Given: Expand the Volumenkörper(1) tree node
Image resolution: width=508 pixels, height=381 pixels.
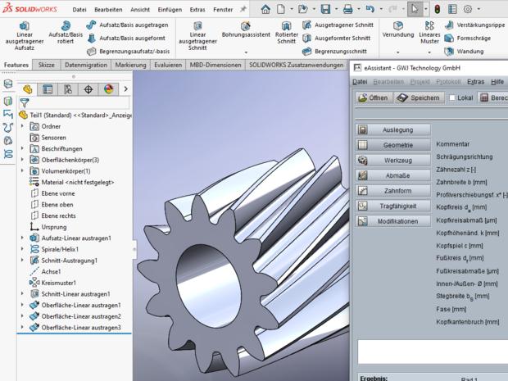Looking at the screenshot, I should click(x=22, y=171).
